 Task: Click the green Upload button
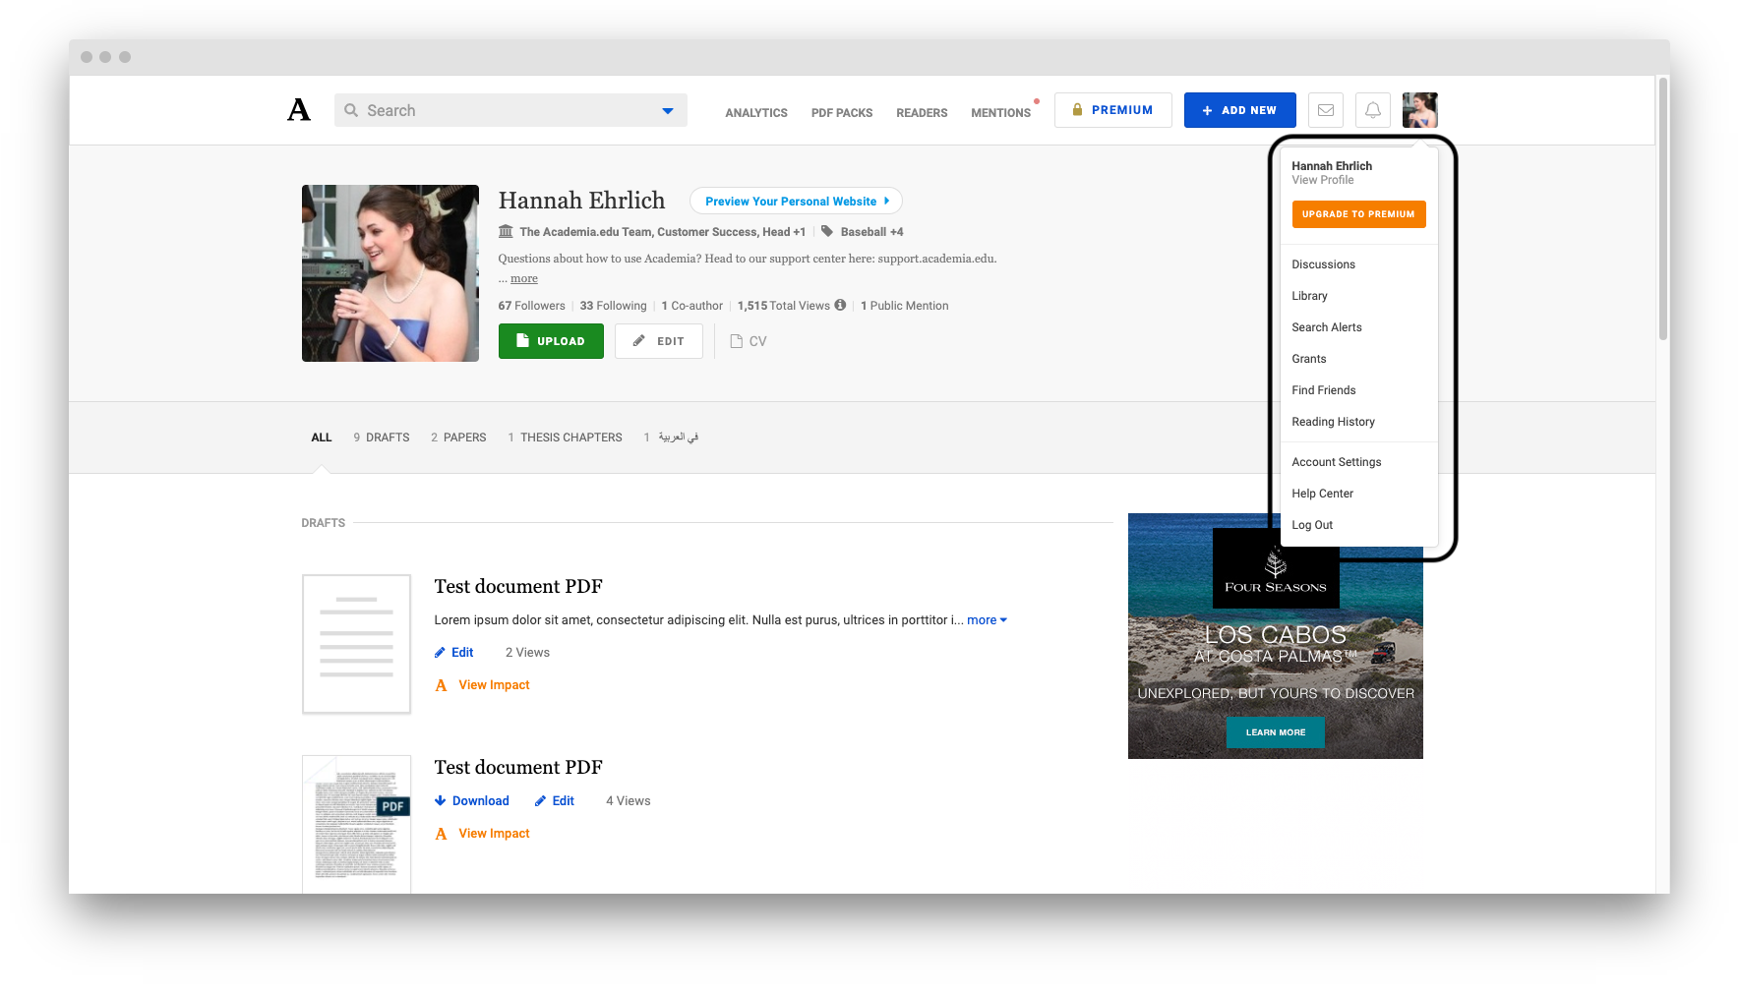pyautogui.click(x=551, y=341)
